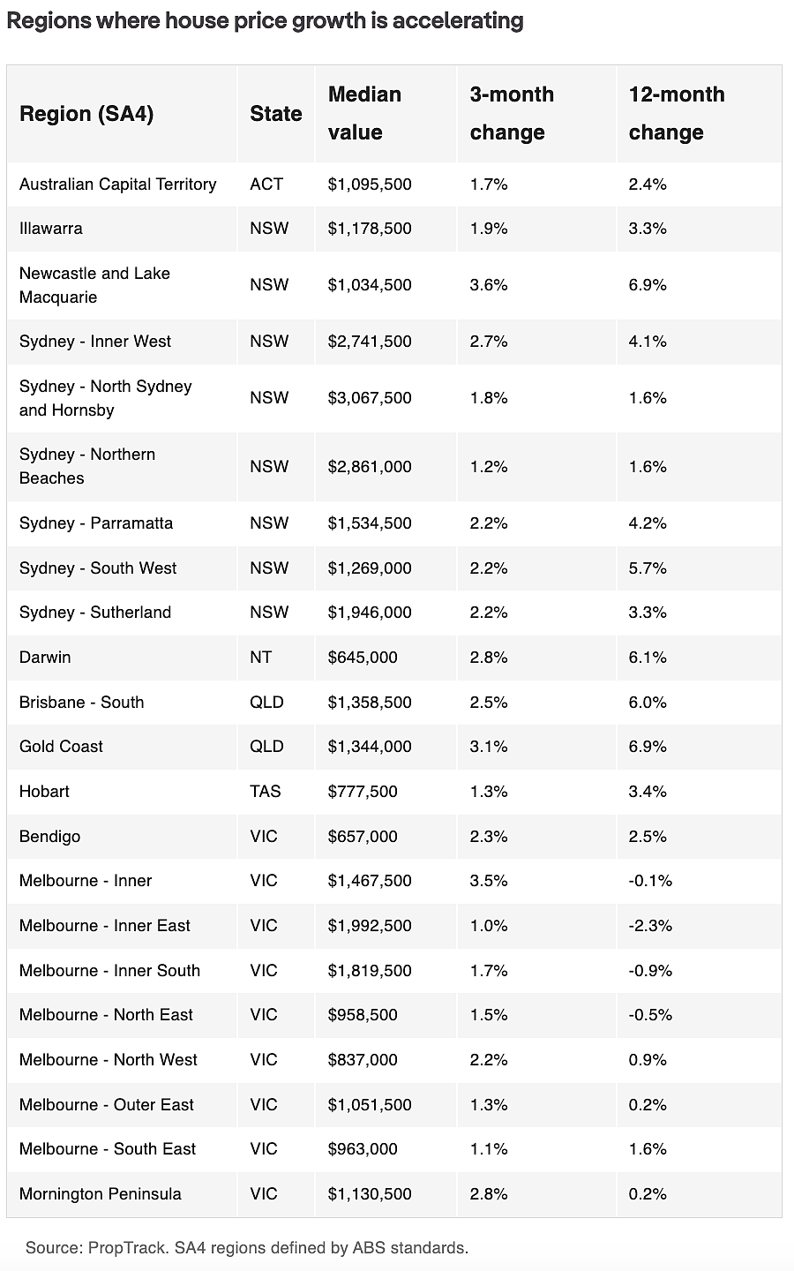The height and width of the screenshot is (1271, 794).
Task: Select the table heading about accelerating growth
Action: (265, 20)
